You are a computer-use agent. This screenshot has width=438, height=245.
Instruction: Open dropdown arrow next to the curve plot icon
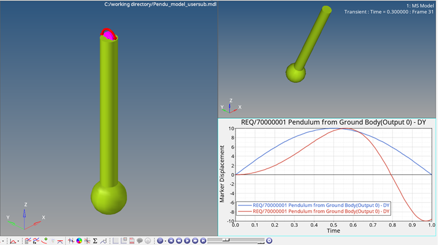pyautogui.click(x=18, y=241)
